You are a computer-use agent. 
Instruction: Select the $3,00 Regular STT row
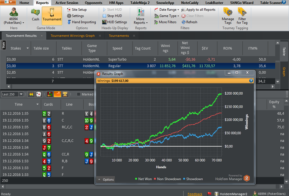tap(141, 66)
